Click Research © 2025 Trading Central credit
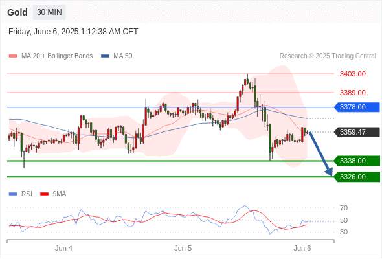The height and width of the screenshot is (259, 382). click(x=328, y=56)
